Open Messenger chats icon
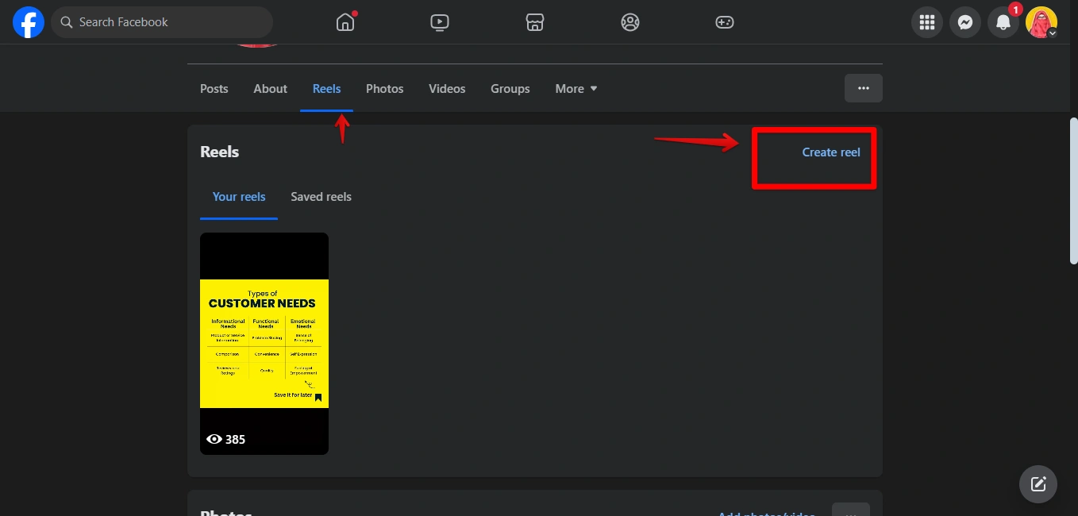Screen dimensions: 1078x516 965,22
